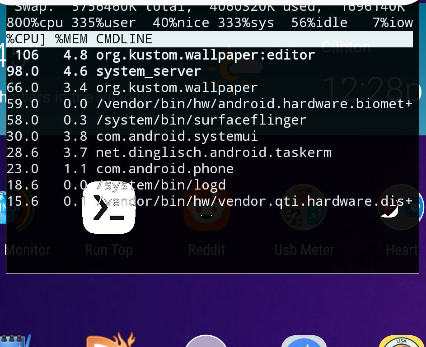This screenshot has width=426, height=347.
Task: Click the CMDLINE column header
Action: [x=124, y=39]
